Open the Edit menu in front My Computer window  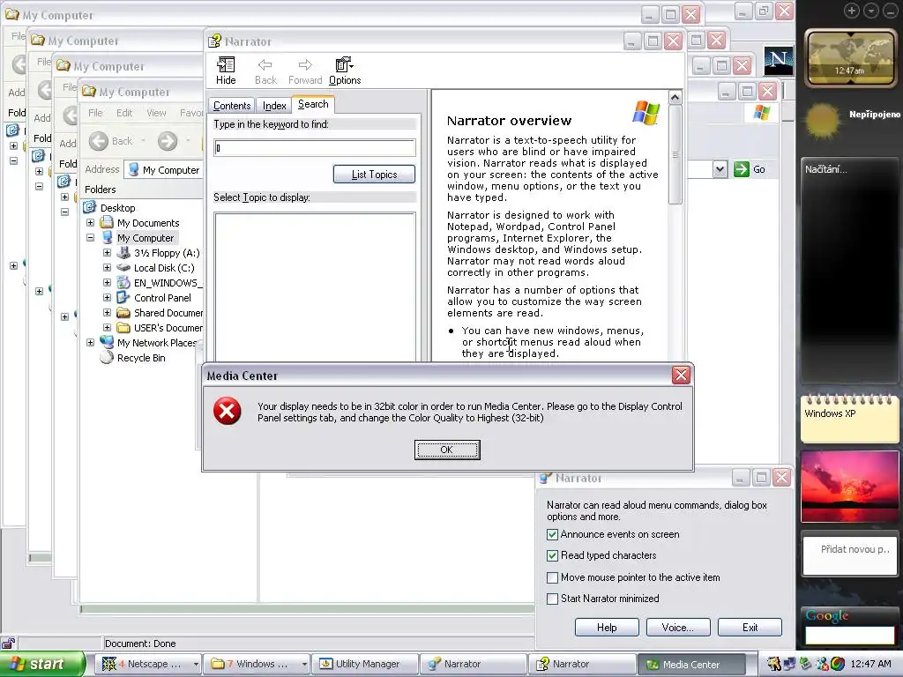point(123,113)
